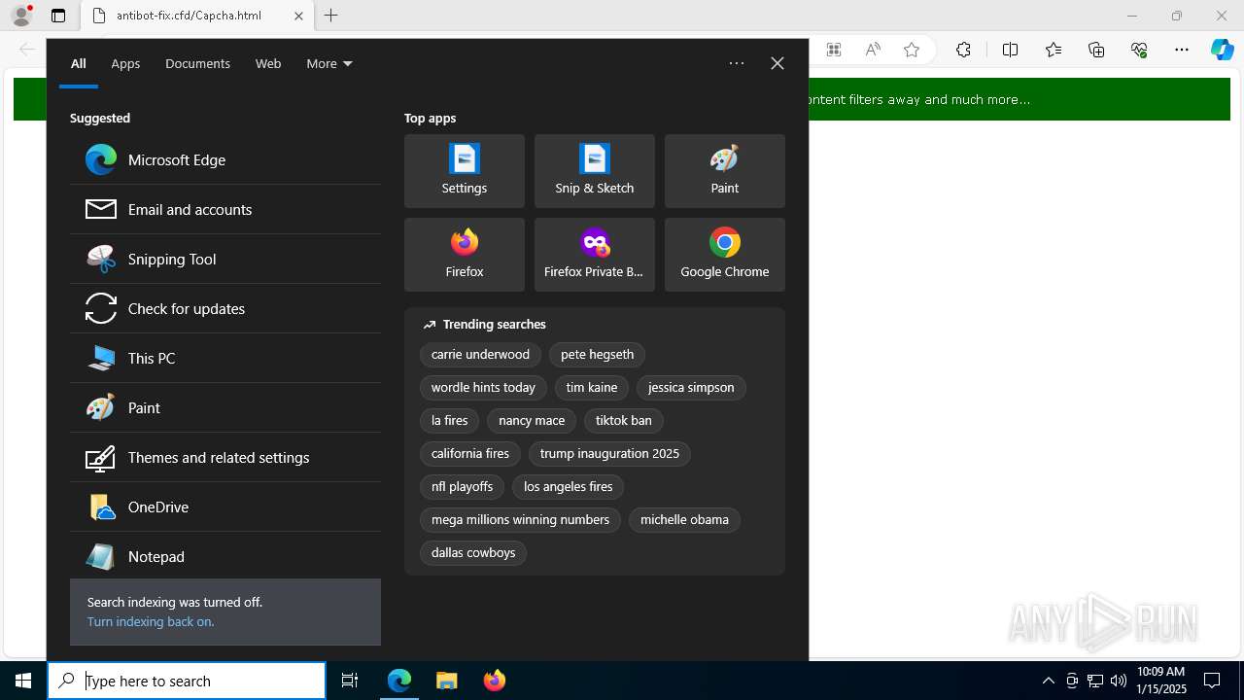Viewport: 1244px width, 700px height.
Task: Switch to the Documents search tab
Action: click(197, 63)
